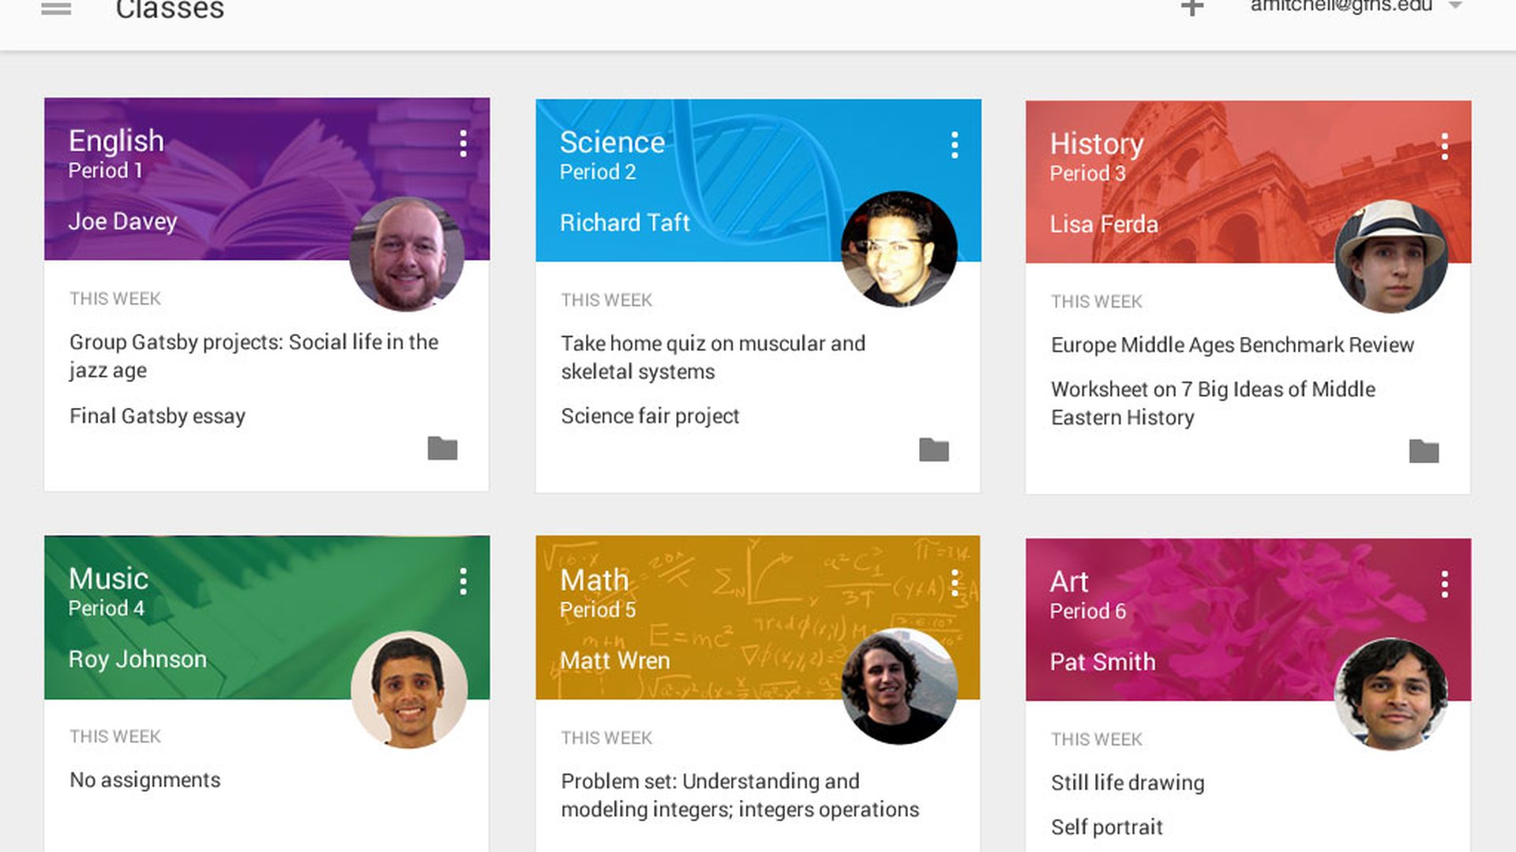Open the History class Drive folder
Screen dimensions: 1516x852
tap(1424, 451)
